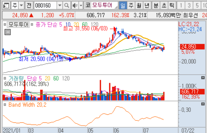
Task: Click the 모두투어 label in price chart
Action: [x=18, y=24]
